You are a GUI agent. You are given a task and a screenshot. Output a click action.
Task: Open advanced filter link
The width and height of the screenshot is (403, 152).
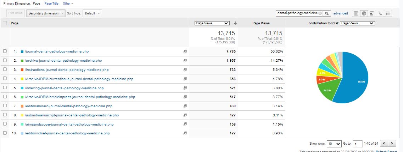(341, 13)
